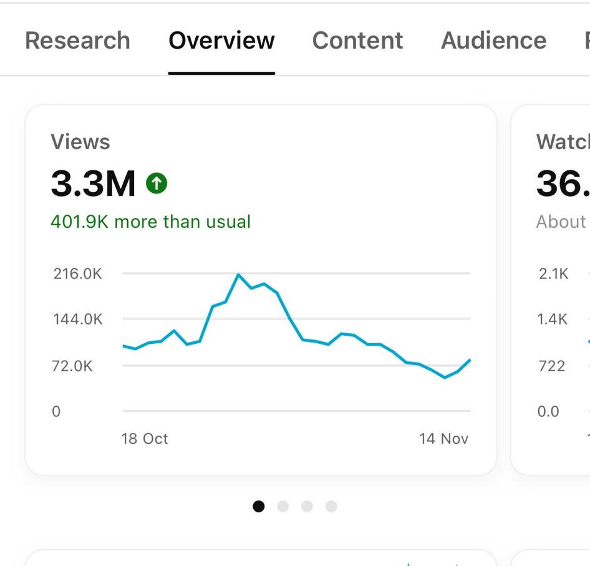Click '401.9K more than usual' text
This screenshot has width=590, height=566.
(x=150, y=222)
